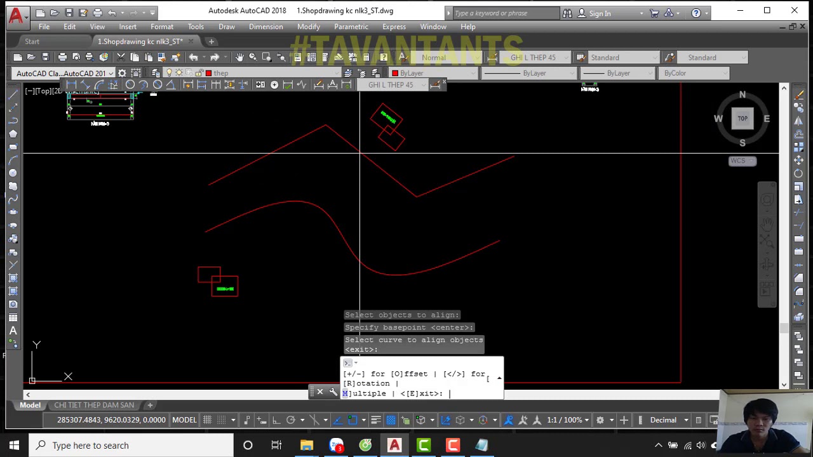Open the Dimension menu
The height and width of the screenshot is (457, 813).
click(x=266, y=27)
